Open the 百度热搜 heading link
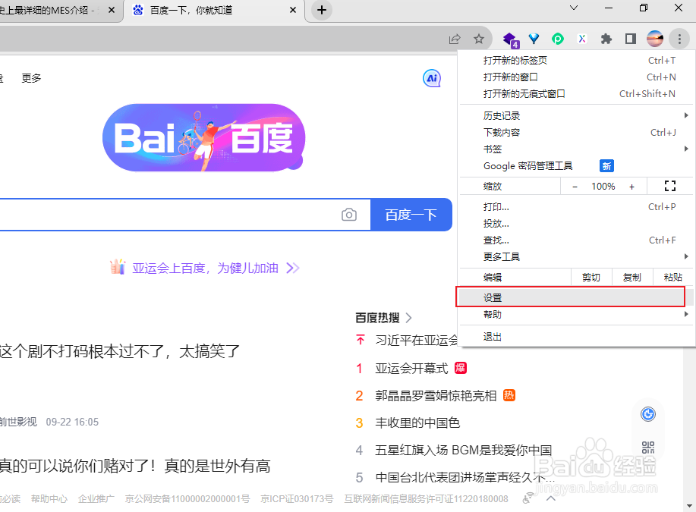696x512 pixels. tap(383, 318)
